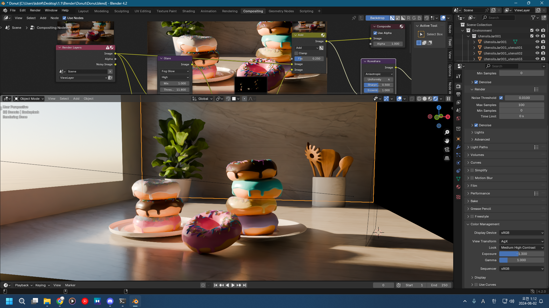Click the viewport pan hand gizmo

(447, 141)
